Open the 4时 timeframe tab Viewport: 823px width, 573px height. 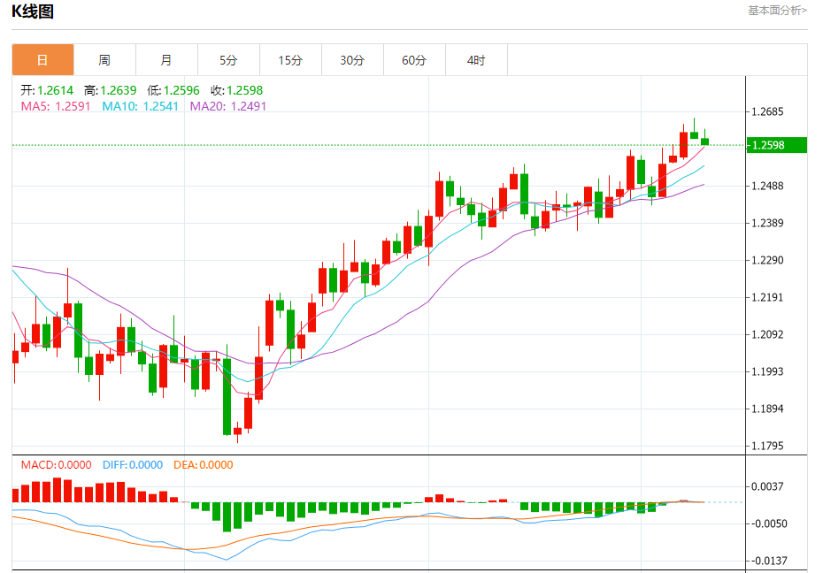[x=477, y=60]
